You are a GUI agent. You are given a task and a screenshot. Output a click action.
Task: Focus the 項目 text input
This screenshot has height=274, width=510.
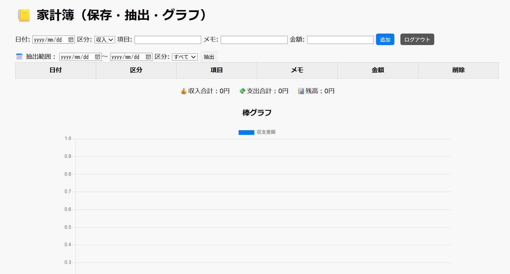168,40
